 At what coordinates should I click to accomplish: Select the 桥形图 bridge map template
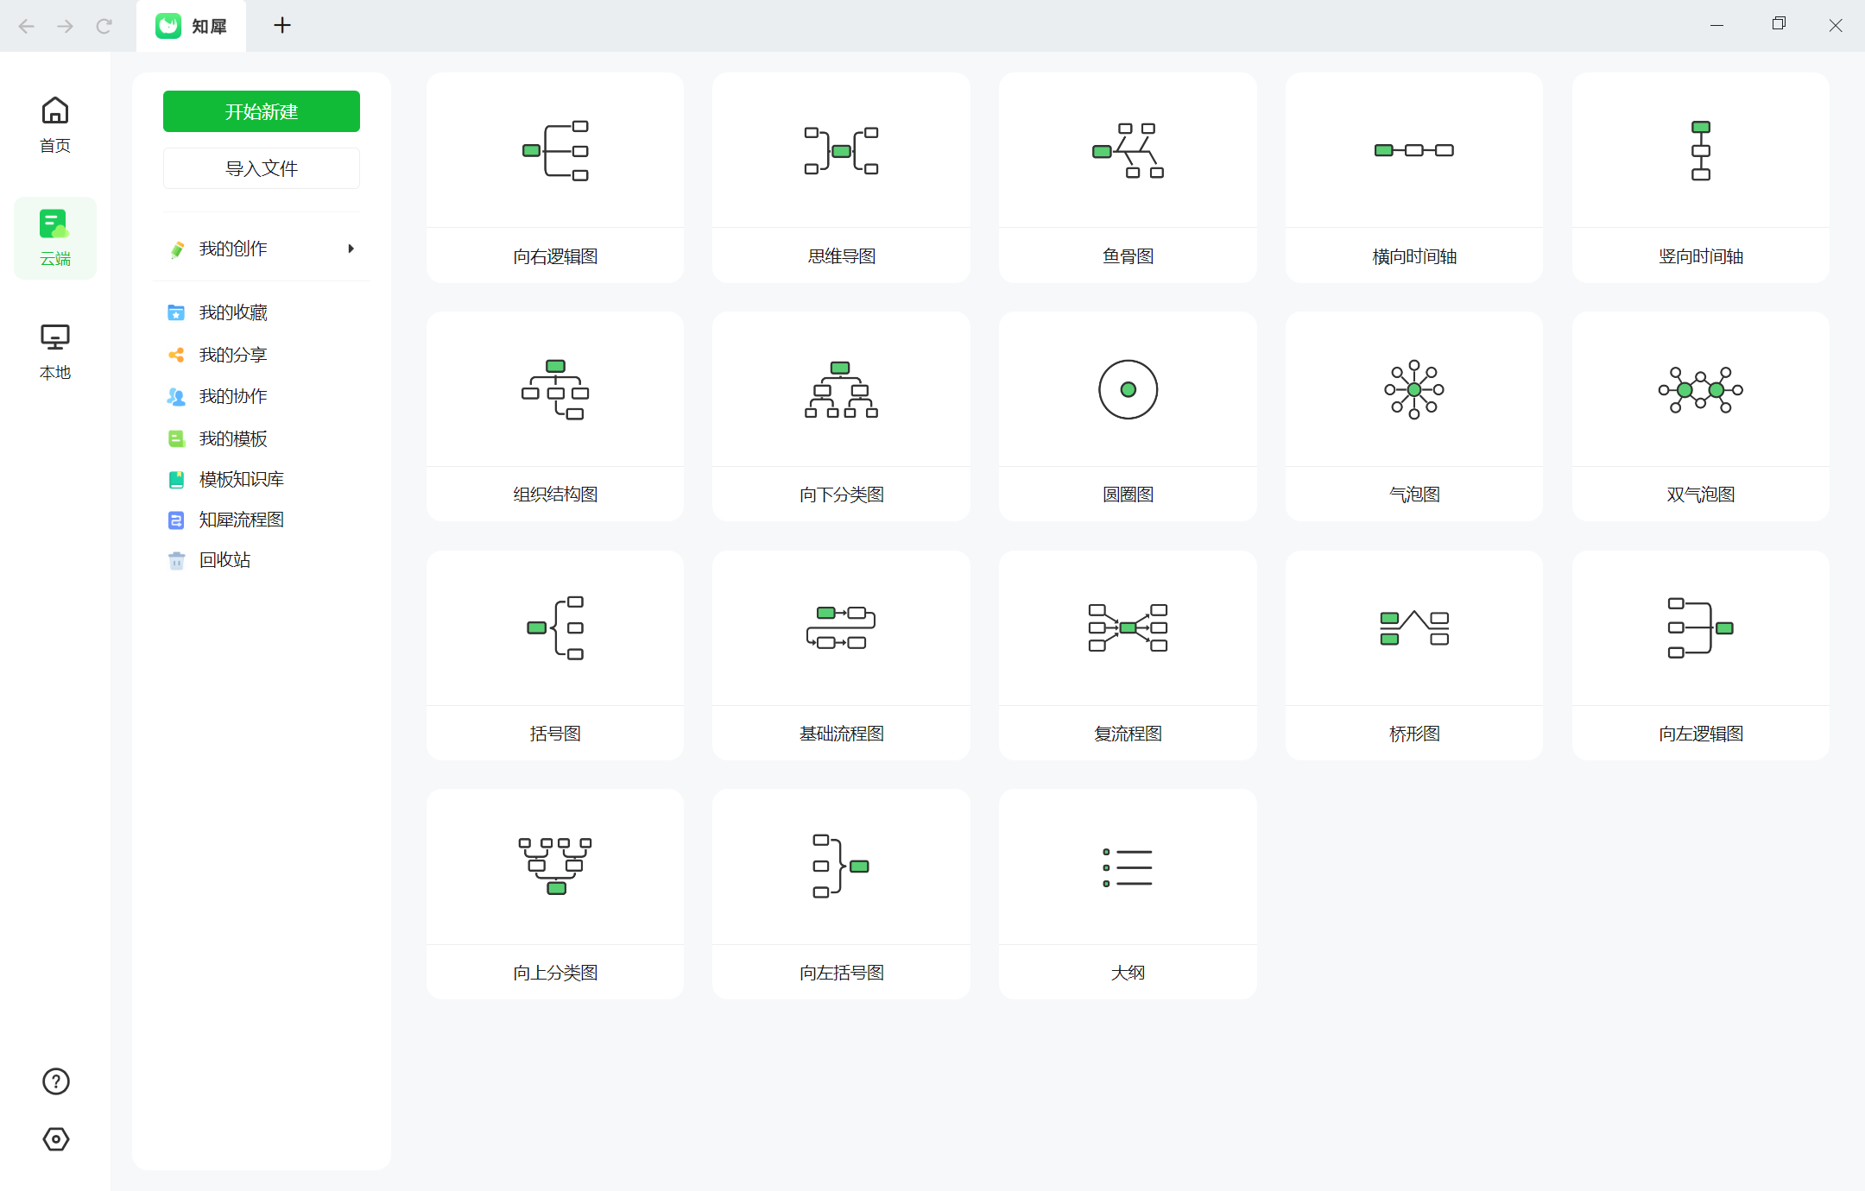click(x=1413, y=655)
